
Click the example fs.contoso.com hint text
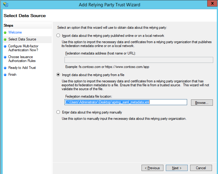pyautogui.click(x=107, y=67)
